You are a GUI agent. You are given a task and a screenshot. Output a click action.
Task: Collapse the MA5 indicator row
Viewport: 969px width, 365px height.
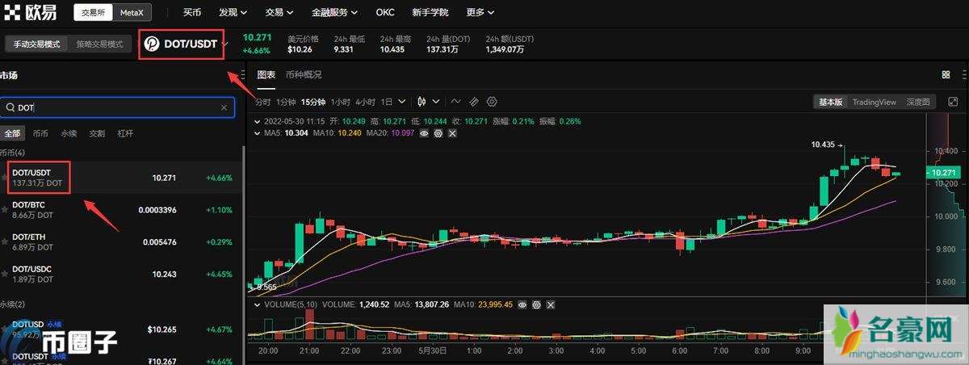tap(258, 132)
